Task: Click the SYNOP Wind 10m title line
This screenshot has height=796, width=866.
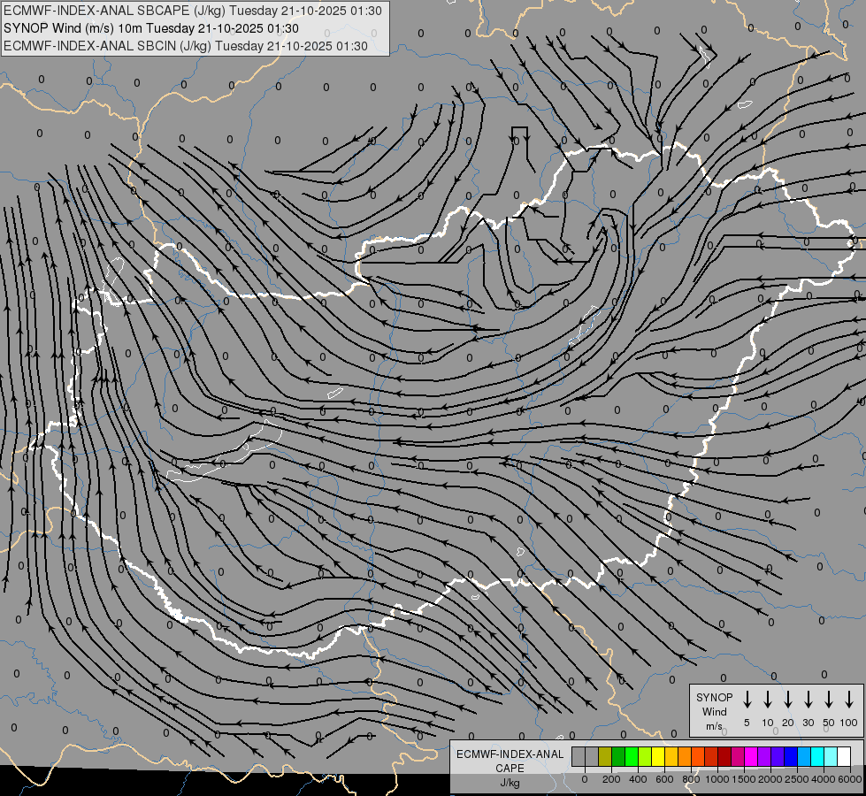Action: [151, 28]
